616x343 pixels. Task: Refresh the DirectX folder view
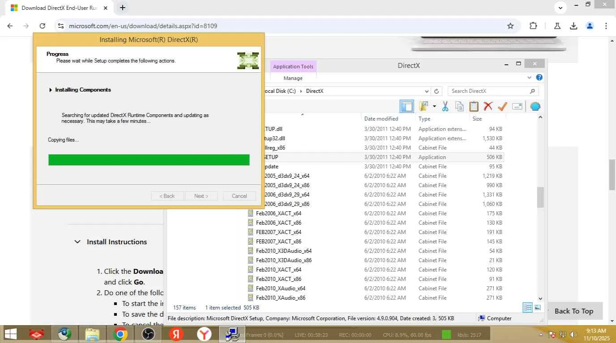pos(437,91)
